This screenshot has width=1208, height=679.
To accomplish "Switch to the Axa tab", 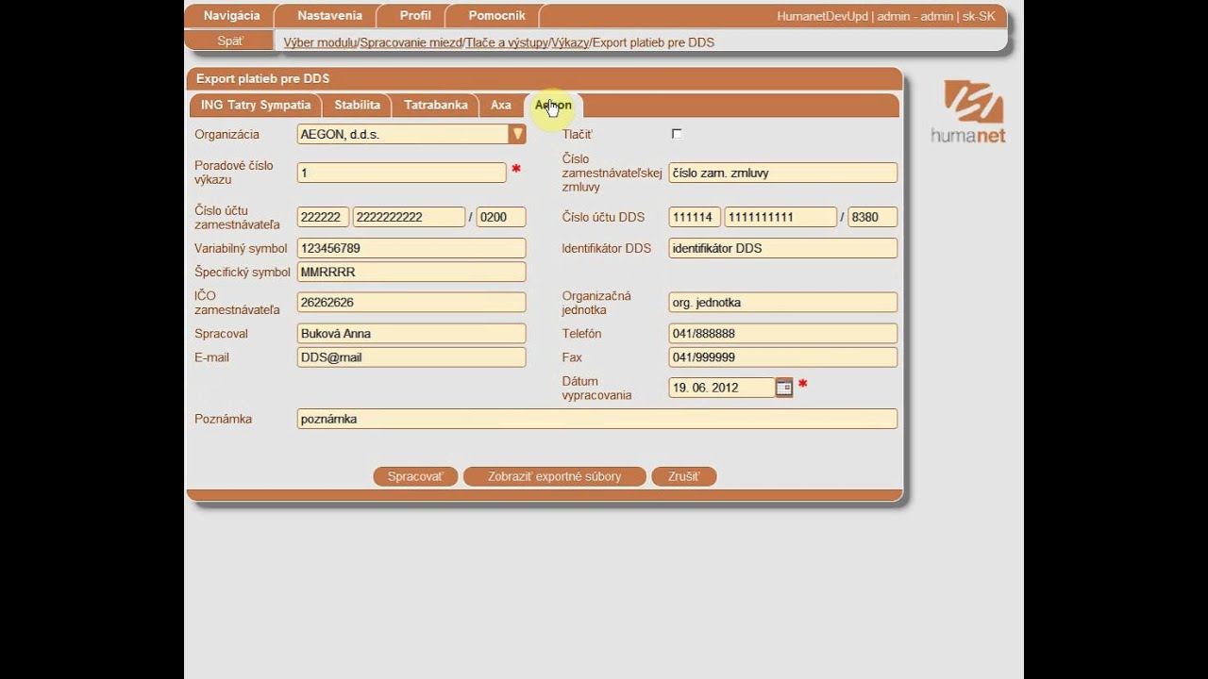I will (501, 106).
